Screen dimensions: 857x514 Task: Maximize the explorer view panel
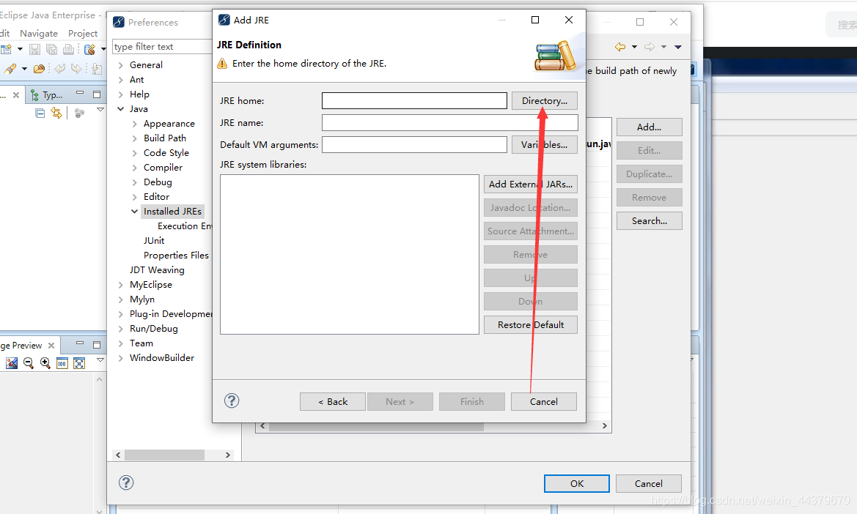pyautogui.click(x=97, y=94)
